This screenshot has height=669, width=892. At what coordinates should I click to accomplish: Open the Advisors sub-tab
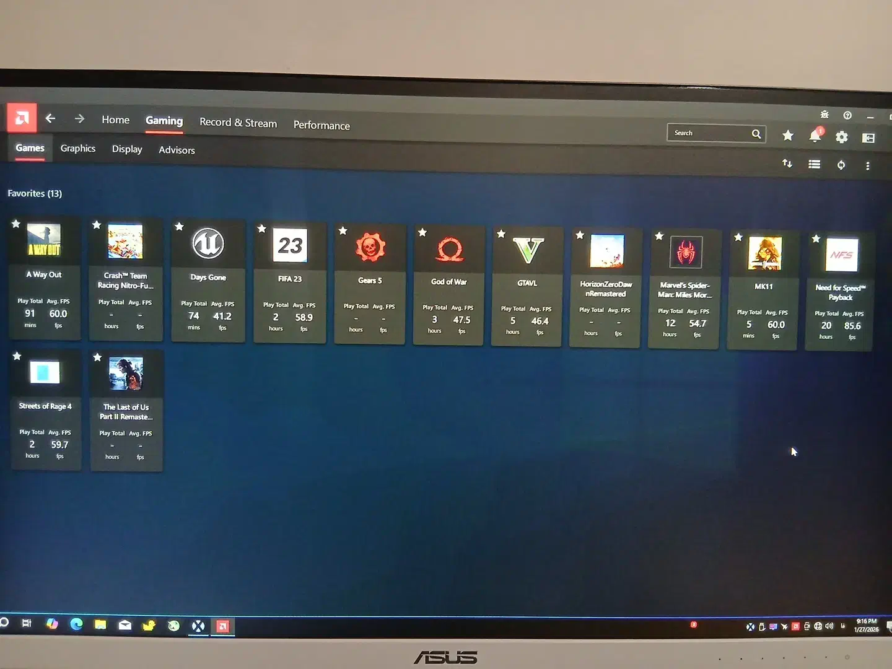click(x=177, y=150)
